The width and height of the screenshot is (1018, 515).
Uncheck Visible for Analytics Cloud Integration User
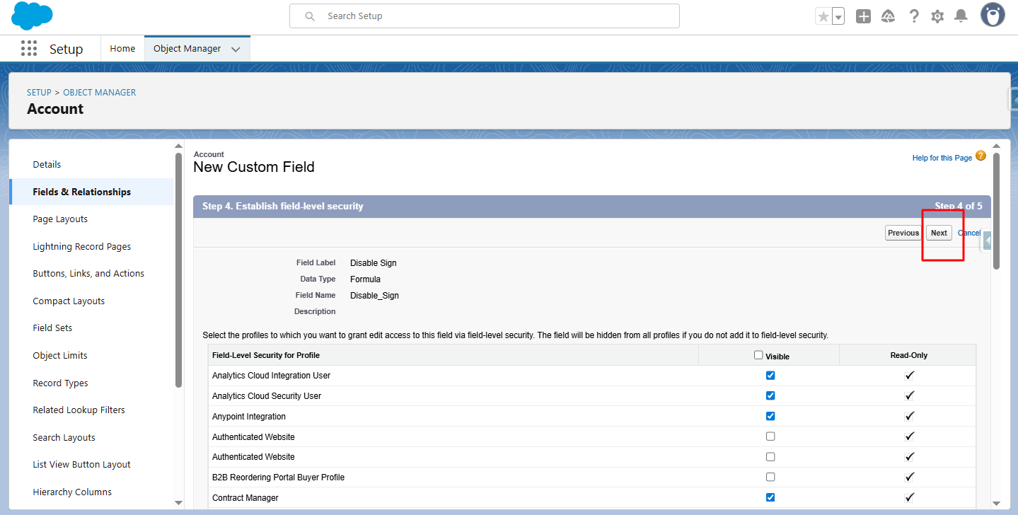coord(770,376)
